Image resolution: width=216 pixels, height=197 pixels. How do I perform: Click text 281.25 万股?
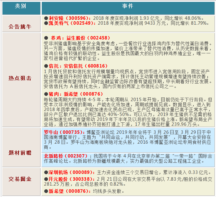pos(57,184)
